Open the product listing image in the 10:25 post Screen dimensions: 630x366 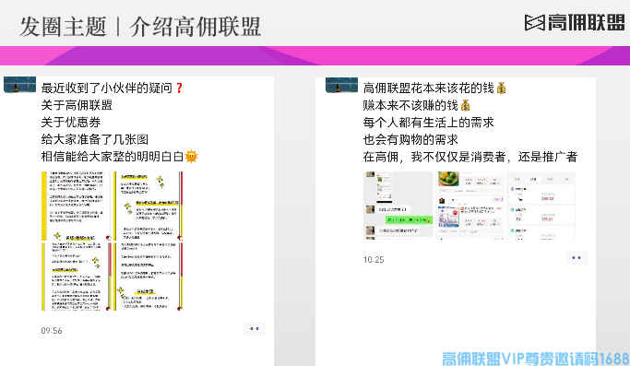[x=470, y=206]
